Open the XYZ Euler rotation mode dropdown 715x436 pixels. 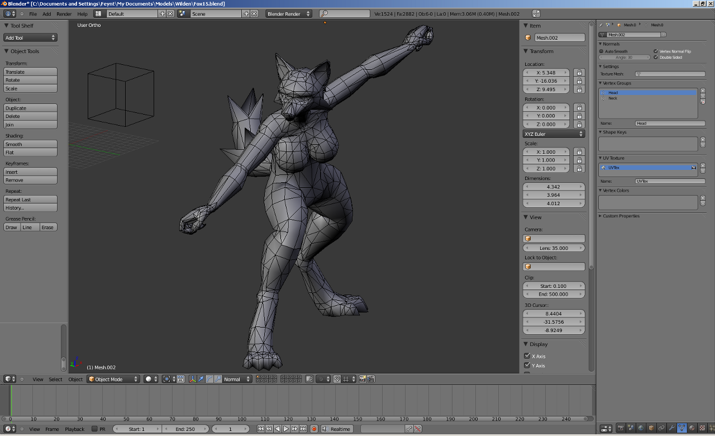554,134
